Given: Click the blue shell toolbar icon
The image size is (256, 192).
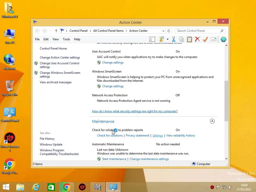Looking at the screenshot, I should 223,39.
